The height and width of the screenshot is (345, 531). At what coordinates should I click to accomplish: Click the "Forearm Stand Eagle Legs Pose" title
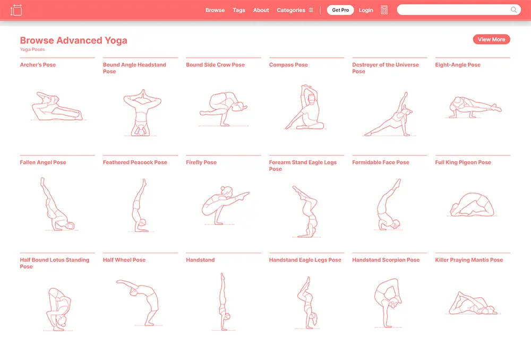tap(303, 166)
